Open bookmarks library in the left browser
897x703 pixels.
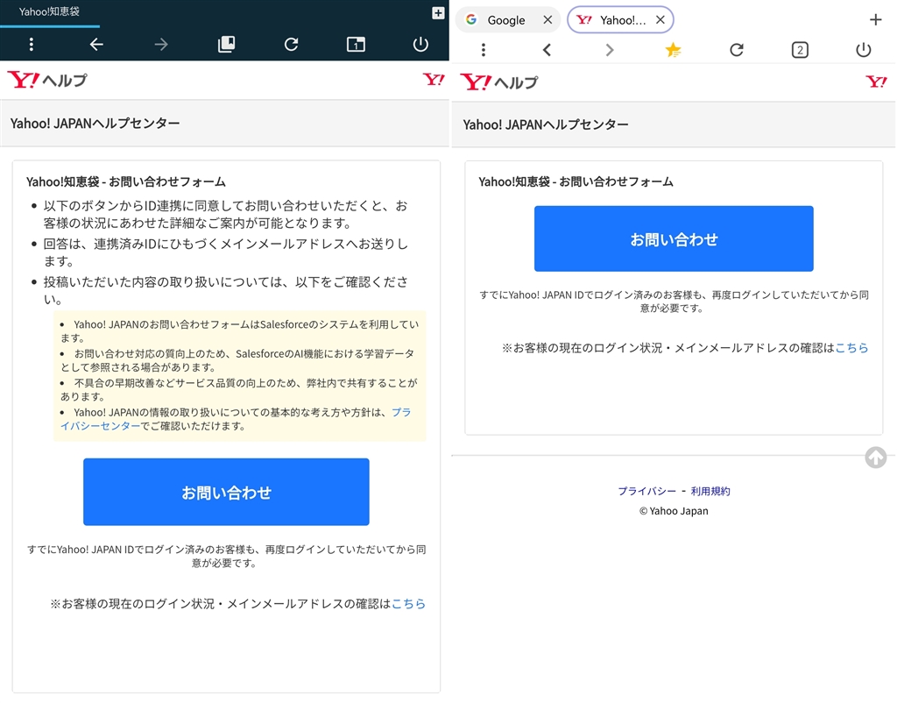pos(226,44)
